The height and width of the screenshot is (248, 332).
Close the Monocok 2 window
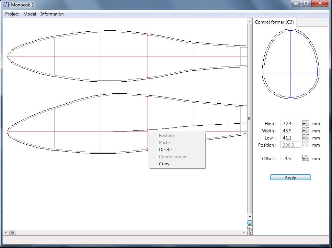[320, 3]
